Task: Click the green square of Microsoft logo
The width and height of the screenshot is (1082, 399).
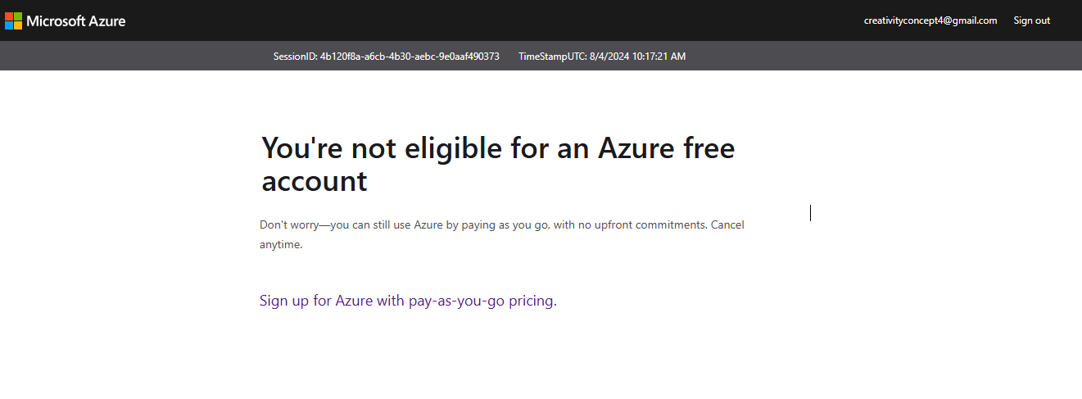Action: (18, 16)
